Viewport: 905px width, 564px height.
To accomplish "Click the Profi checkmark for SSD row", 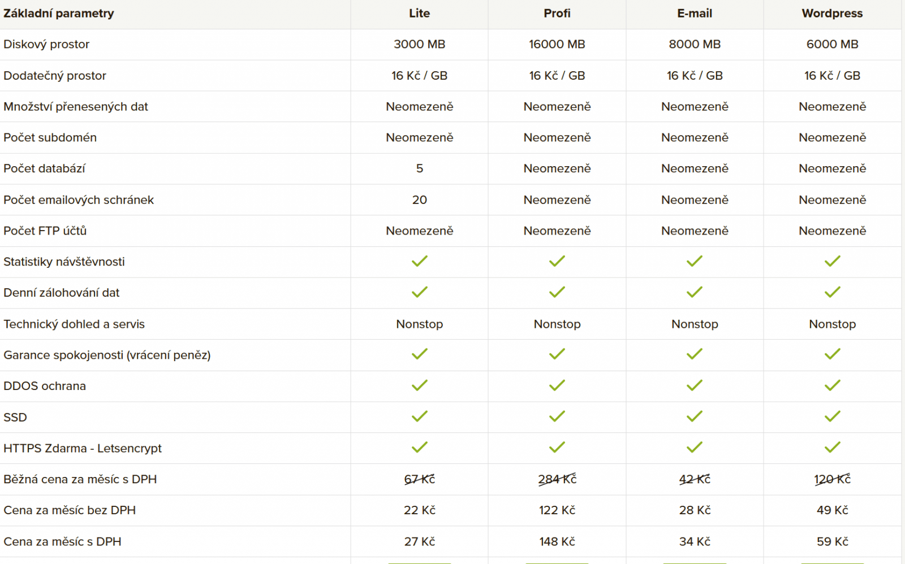I will [x=557, y=417].
